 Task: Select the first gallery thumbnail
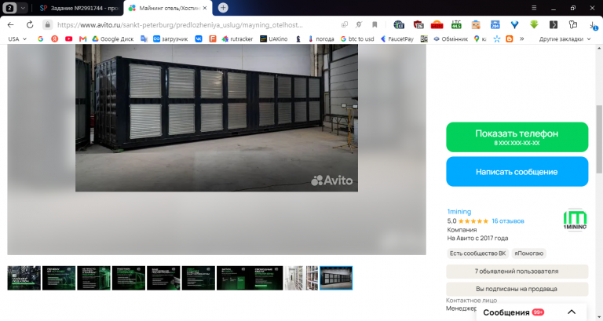coord(24,278)
